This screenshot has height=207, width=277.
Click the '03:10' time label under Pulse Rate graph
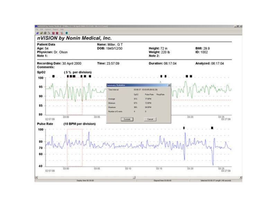(x=128, y=169)
